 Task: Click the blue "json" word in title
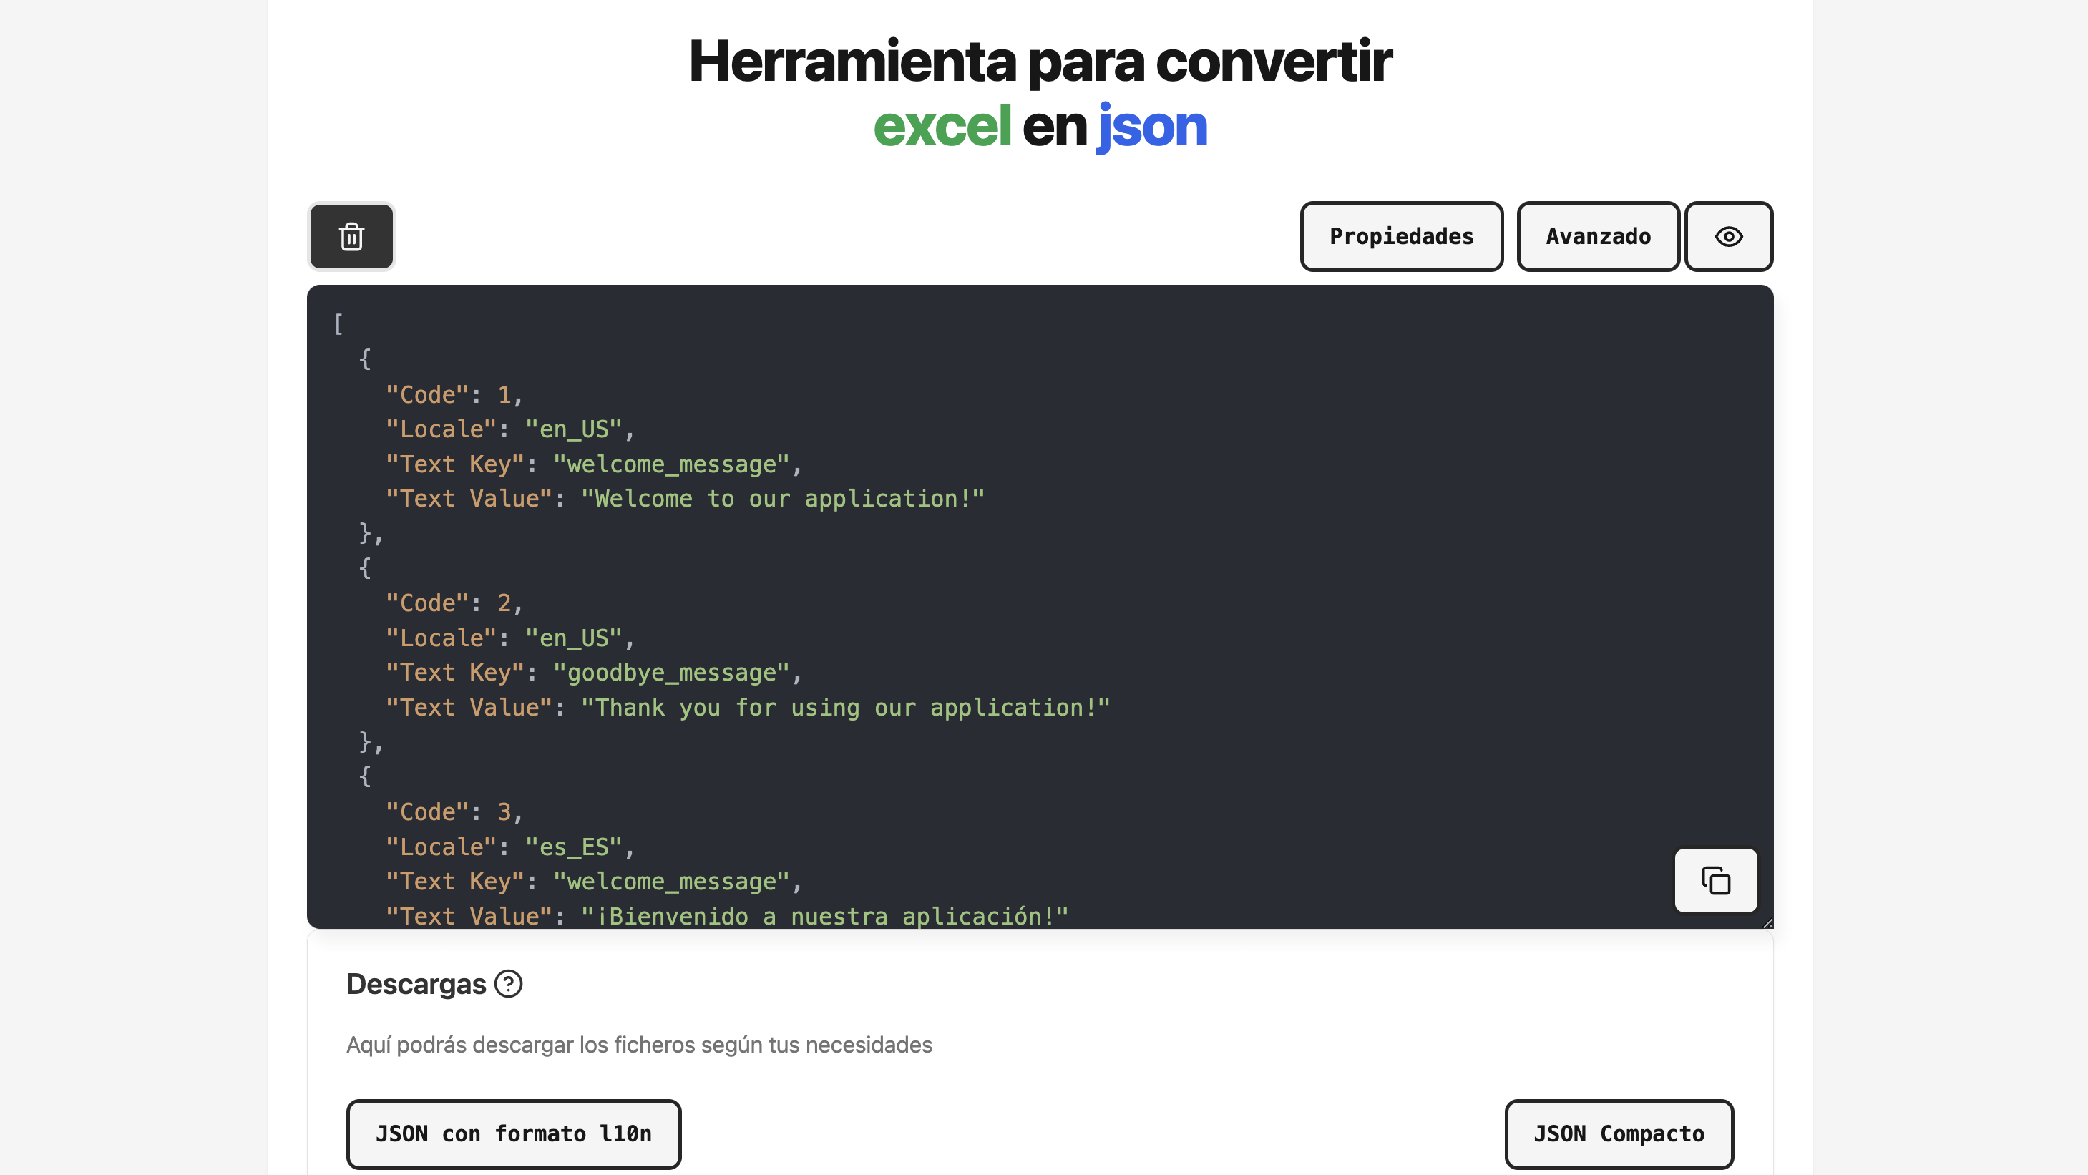[1151, 127]
